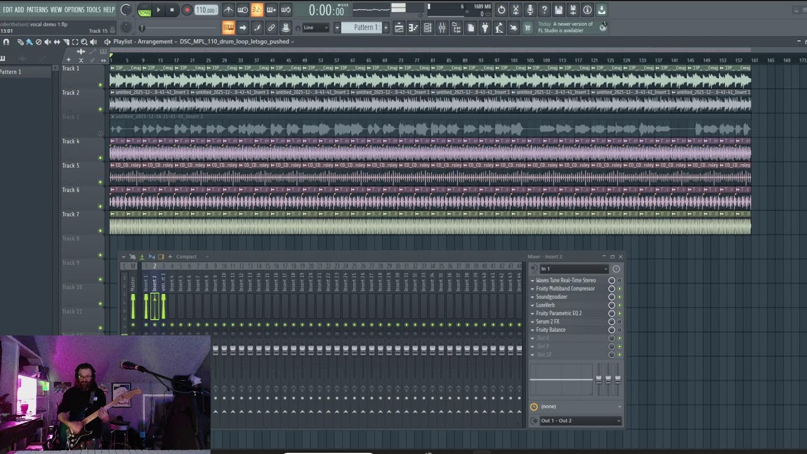Open LuxeVerb slot menu arrow
The height and width of the screenshot is (454, 807).
coord(532,305)
